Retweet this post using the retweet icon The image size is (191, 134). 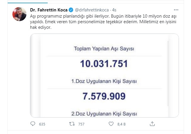[72, 124]
